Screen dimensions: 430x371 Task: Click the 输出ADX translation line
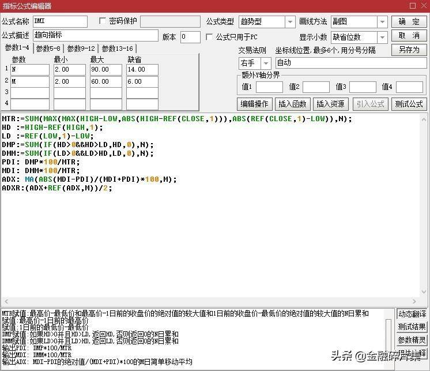pos(97,362)
